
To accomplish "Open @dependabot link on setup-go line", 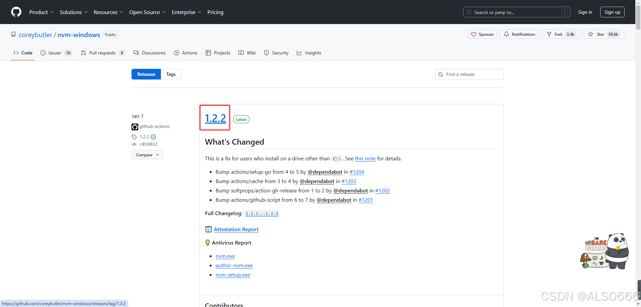I will [x=325, y=172].
